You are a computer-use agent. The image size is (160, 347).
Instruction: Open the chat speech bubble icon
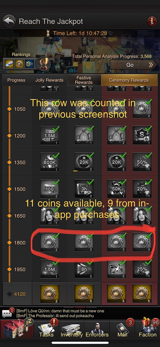7,314
